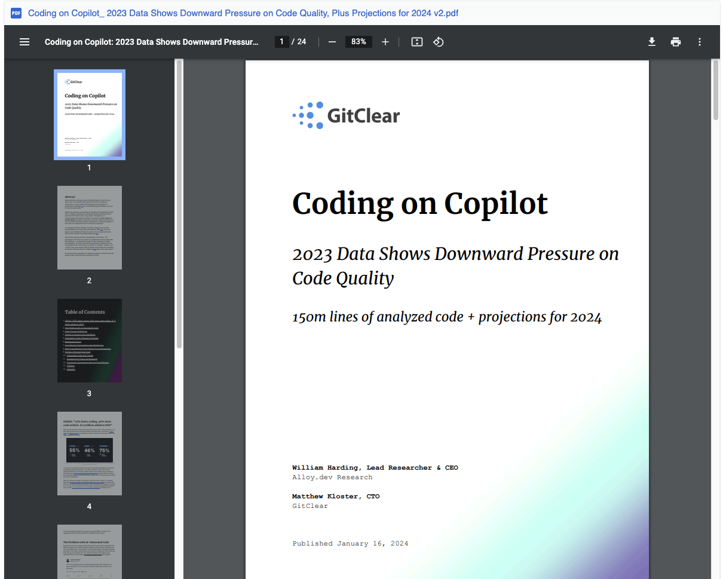Open the PDF file name link
The image size is (723, 579).
coord(243,13)
